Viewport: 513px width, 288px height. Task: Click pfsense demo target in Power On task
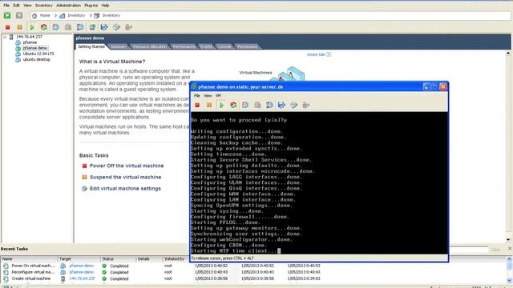pyautogui.click(x=81, y=266)
